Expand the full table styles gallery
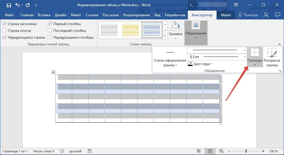The height and width of the screenshot is (155, 284). tap(165, 36)
